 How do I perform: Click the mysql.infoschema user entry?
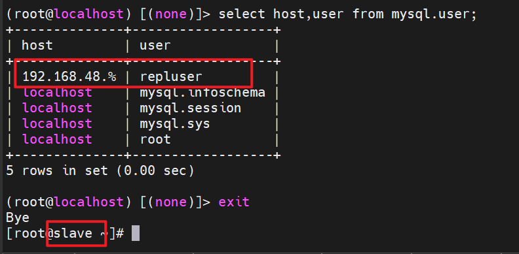[202, 93]
